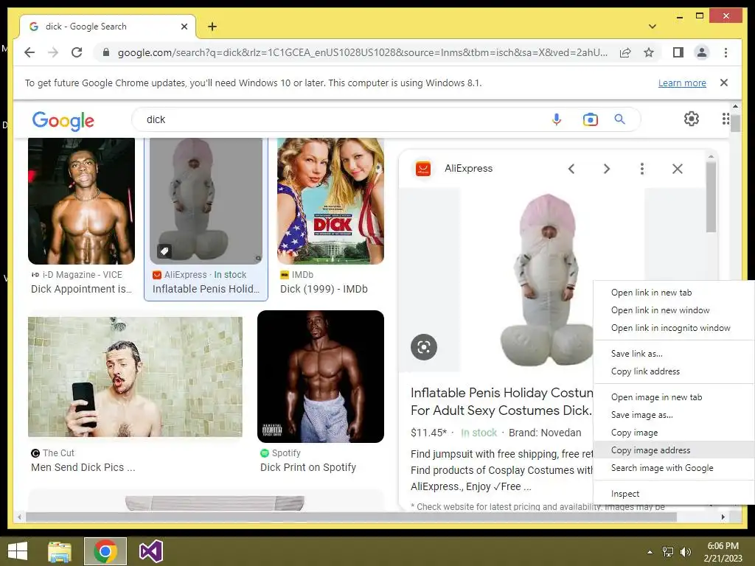
Task: Click the volume speaker tray icon
Action: pyautogui.click(x=685, y=552)
